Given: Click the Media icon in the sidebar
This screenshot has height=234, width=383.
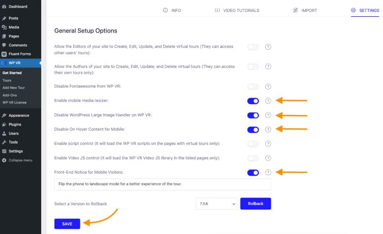Looking at the screenshot, I should [4, 27].
